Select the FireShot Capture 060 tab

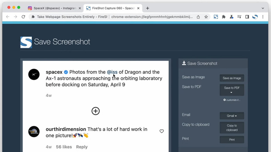point(113,8)
